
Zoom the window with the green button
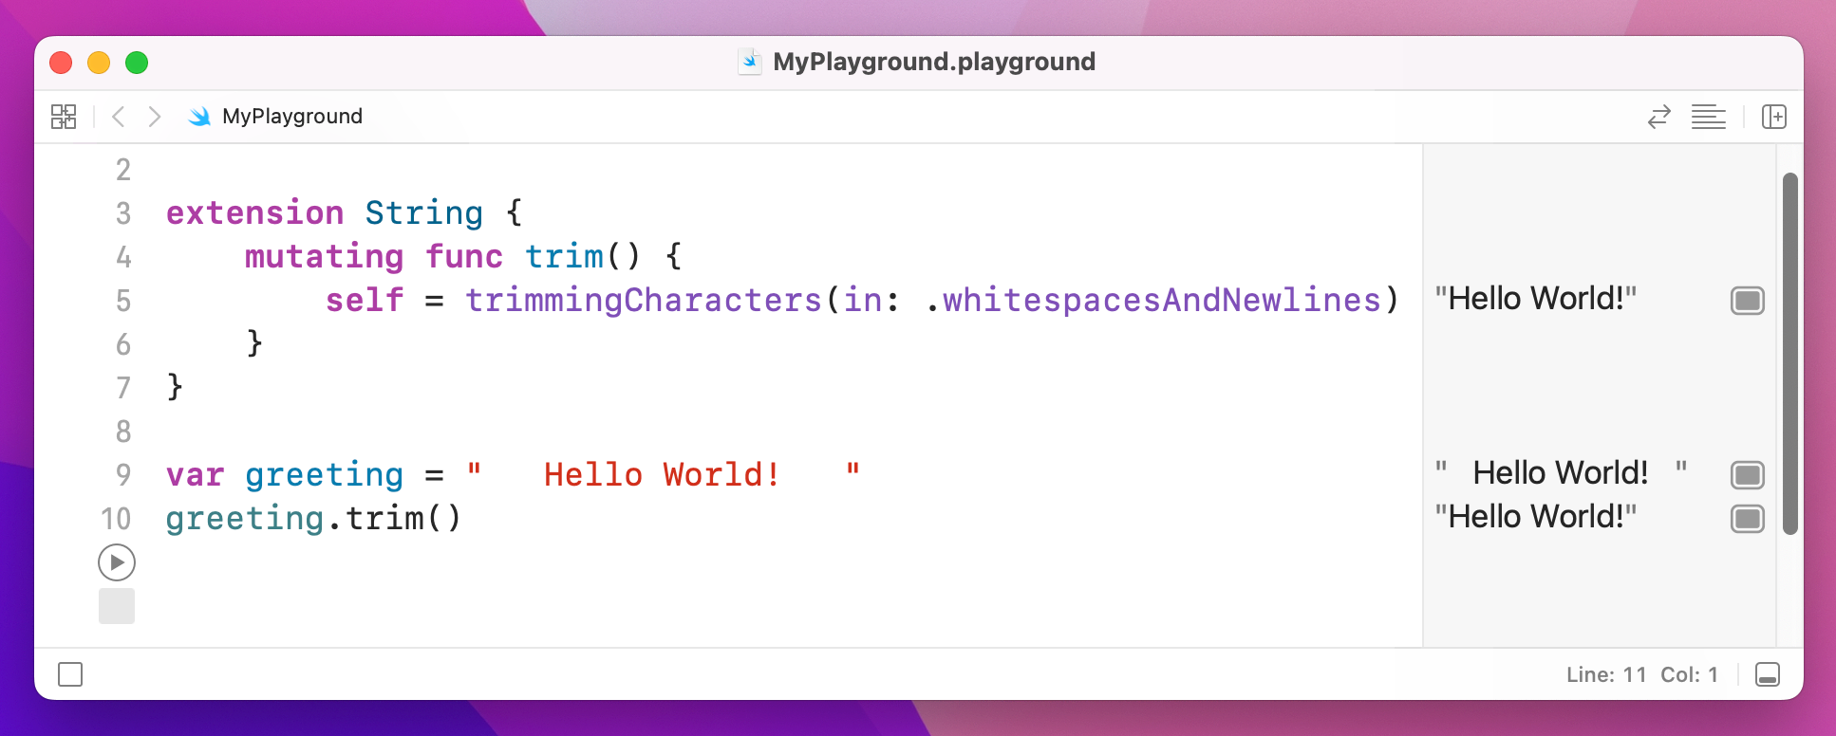(137, 63)
